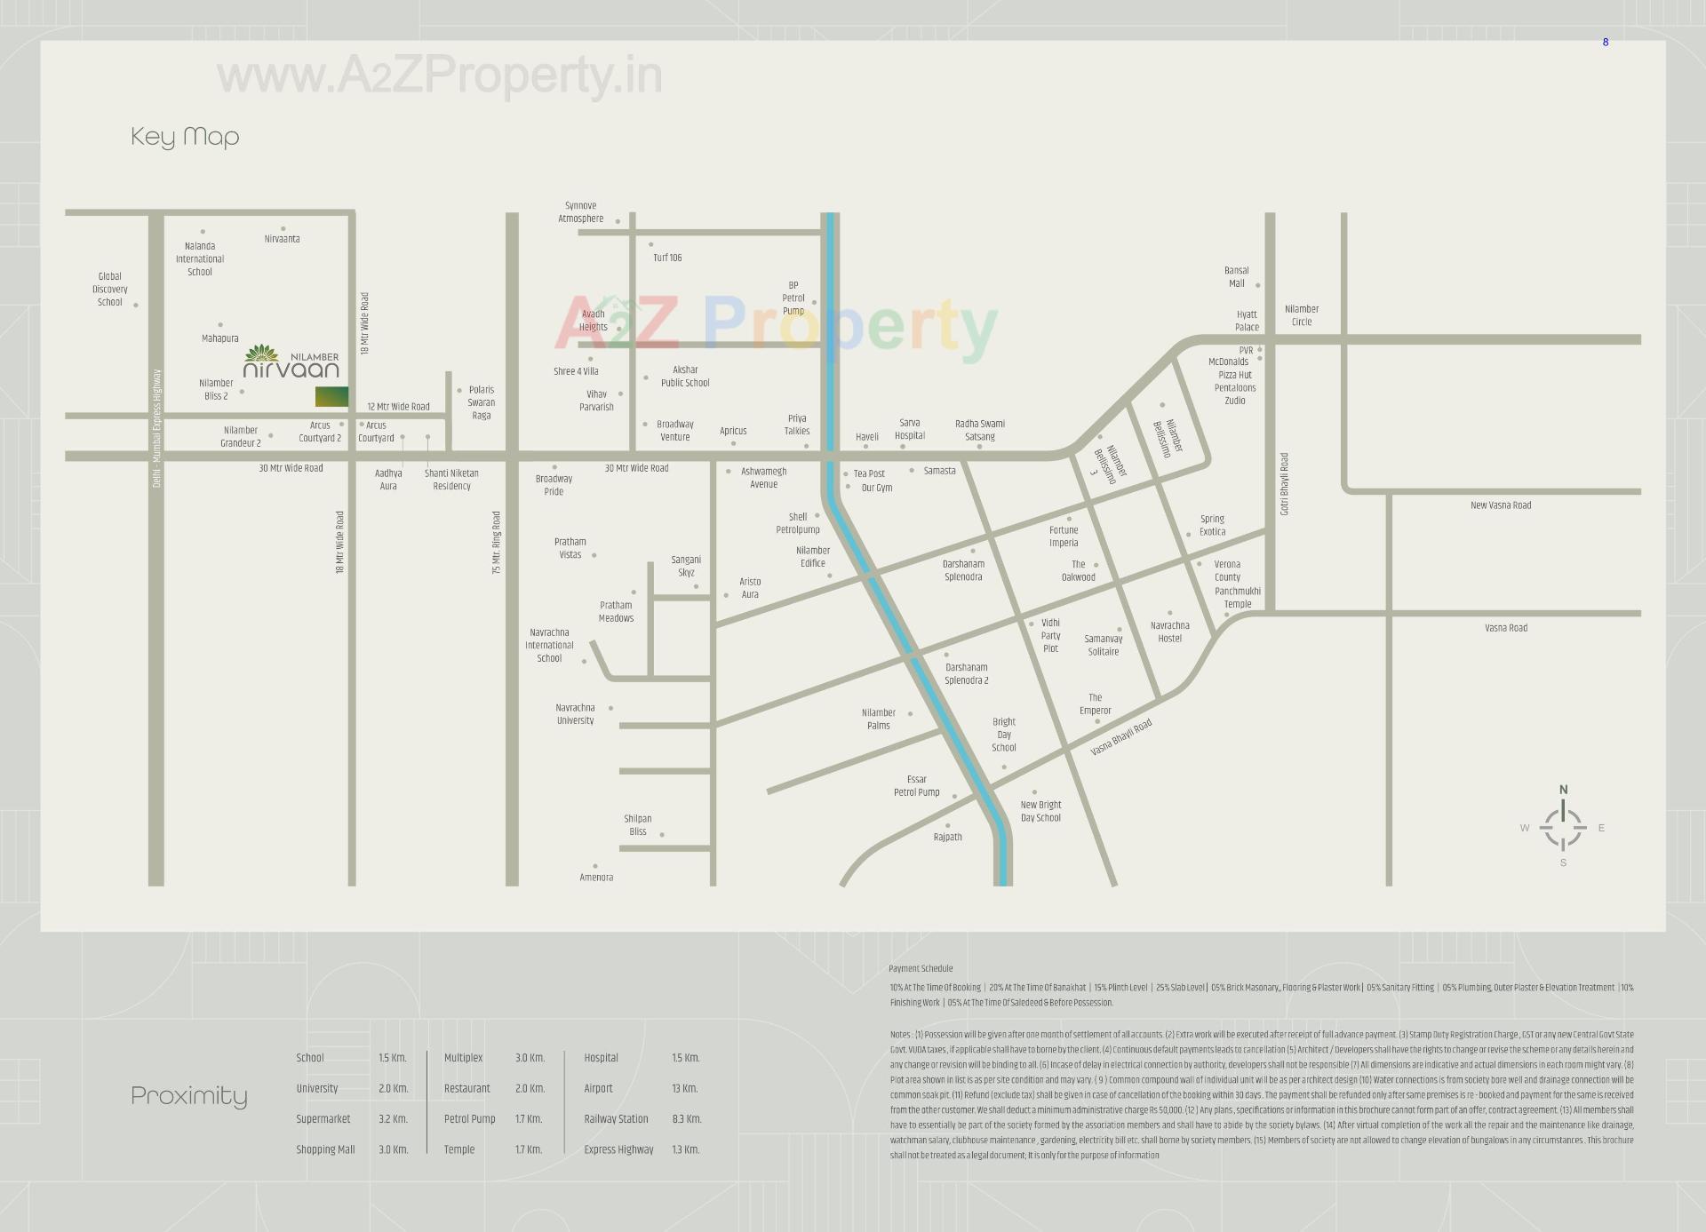Viewport: 1706px width, 1232px height.
Task: Click the Proximity heading
Action: point(189,1096)
